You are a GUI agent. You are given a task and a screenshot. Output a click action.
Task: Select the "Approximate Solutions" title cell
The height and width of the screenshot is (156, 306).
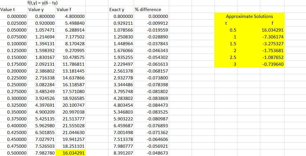tap(249, 16)
